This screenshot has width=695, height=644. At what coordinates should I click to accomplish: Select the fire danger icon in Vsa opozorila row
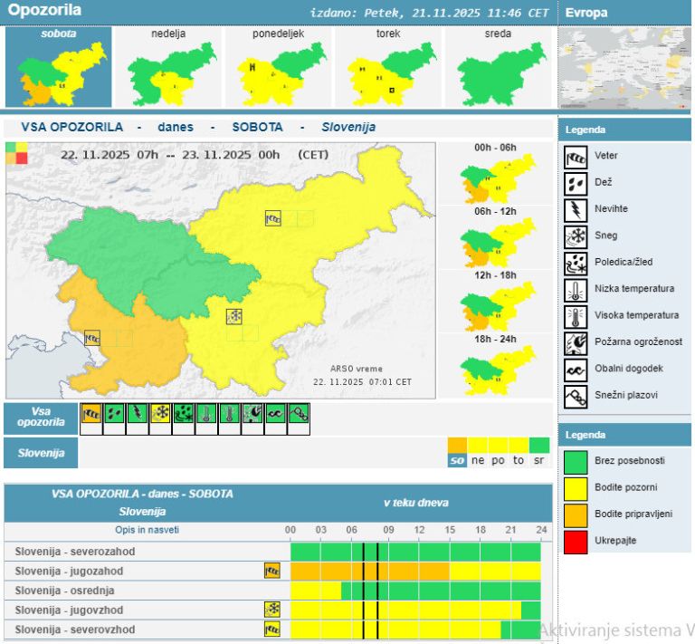pyautogui.click(x=253, y=415)
